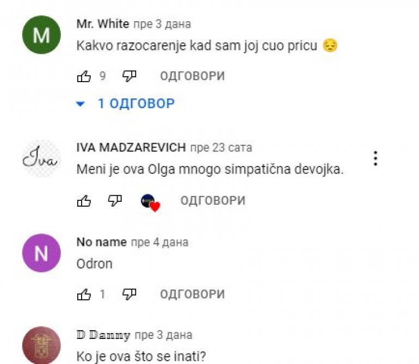Open D Danny's channel from username
This screenshot has height=364, width=419.
point(103,335)
